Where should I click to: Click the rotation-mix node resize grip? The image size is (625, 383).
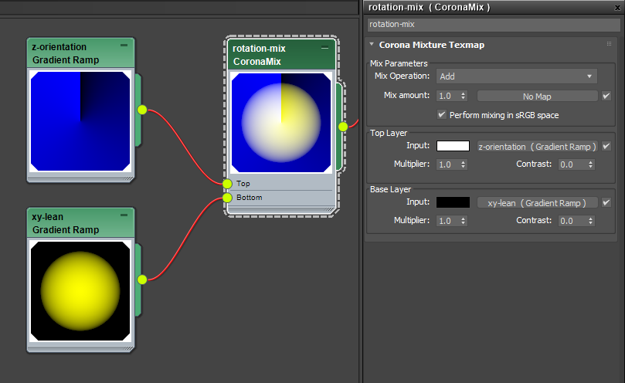pos(329,209)
